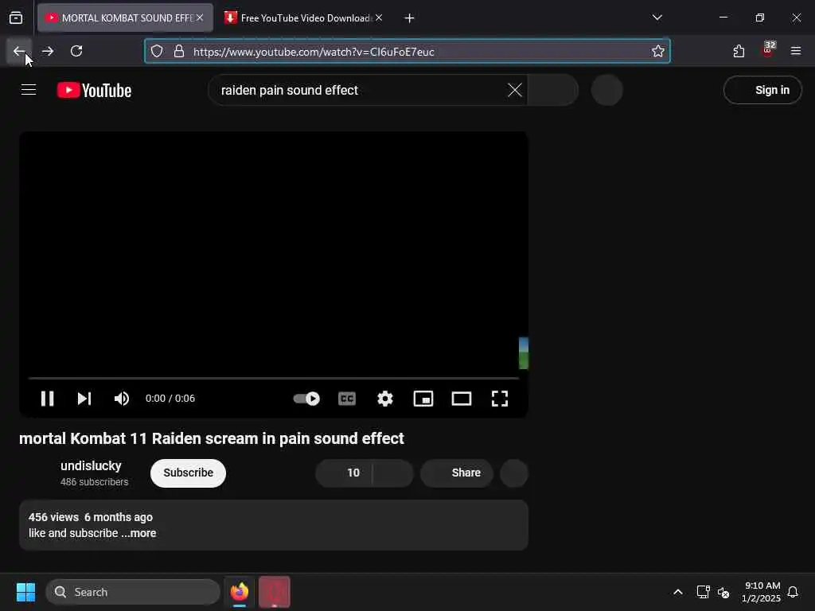The width and height of the screenshot is (815, 611).
Task: Switch to MORTAL KOMBAT SOUND EFFECT tab
Action: coord(125,18)
